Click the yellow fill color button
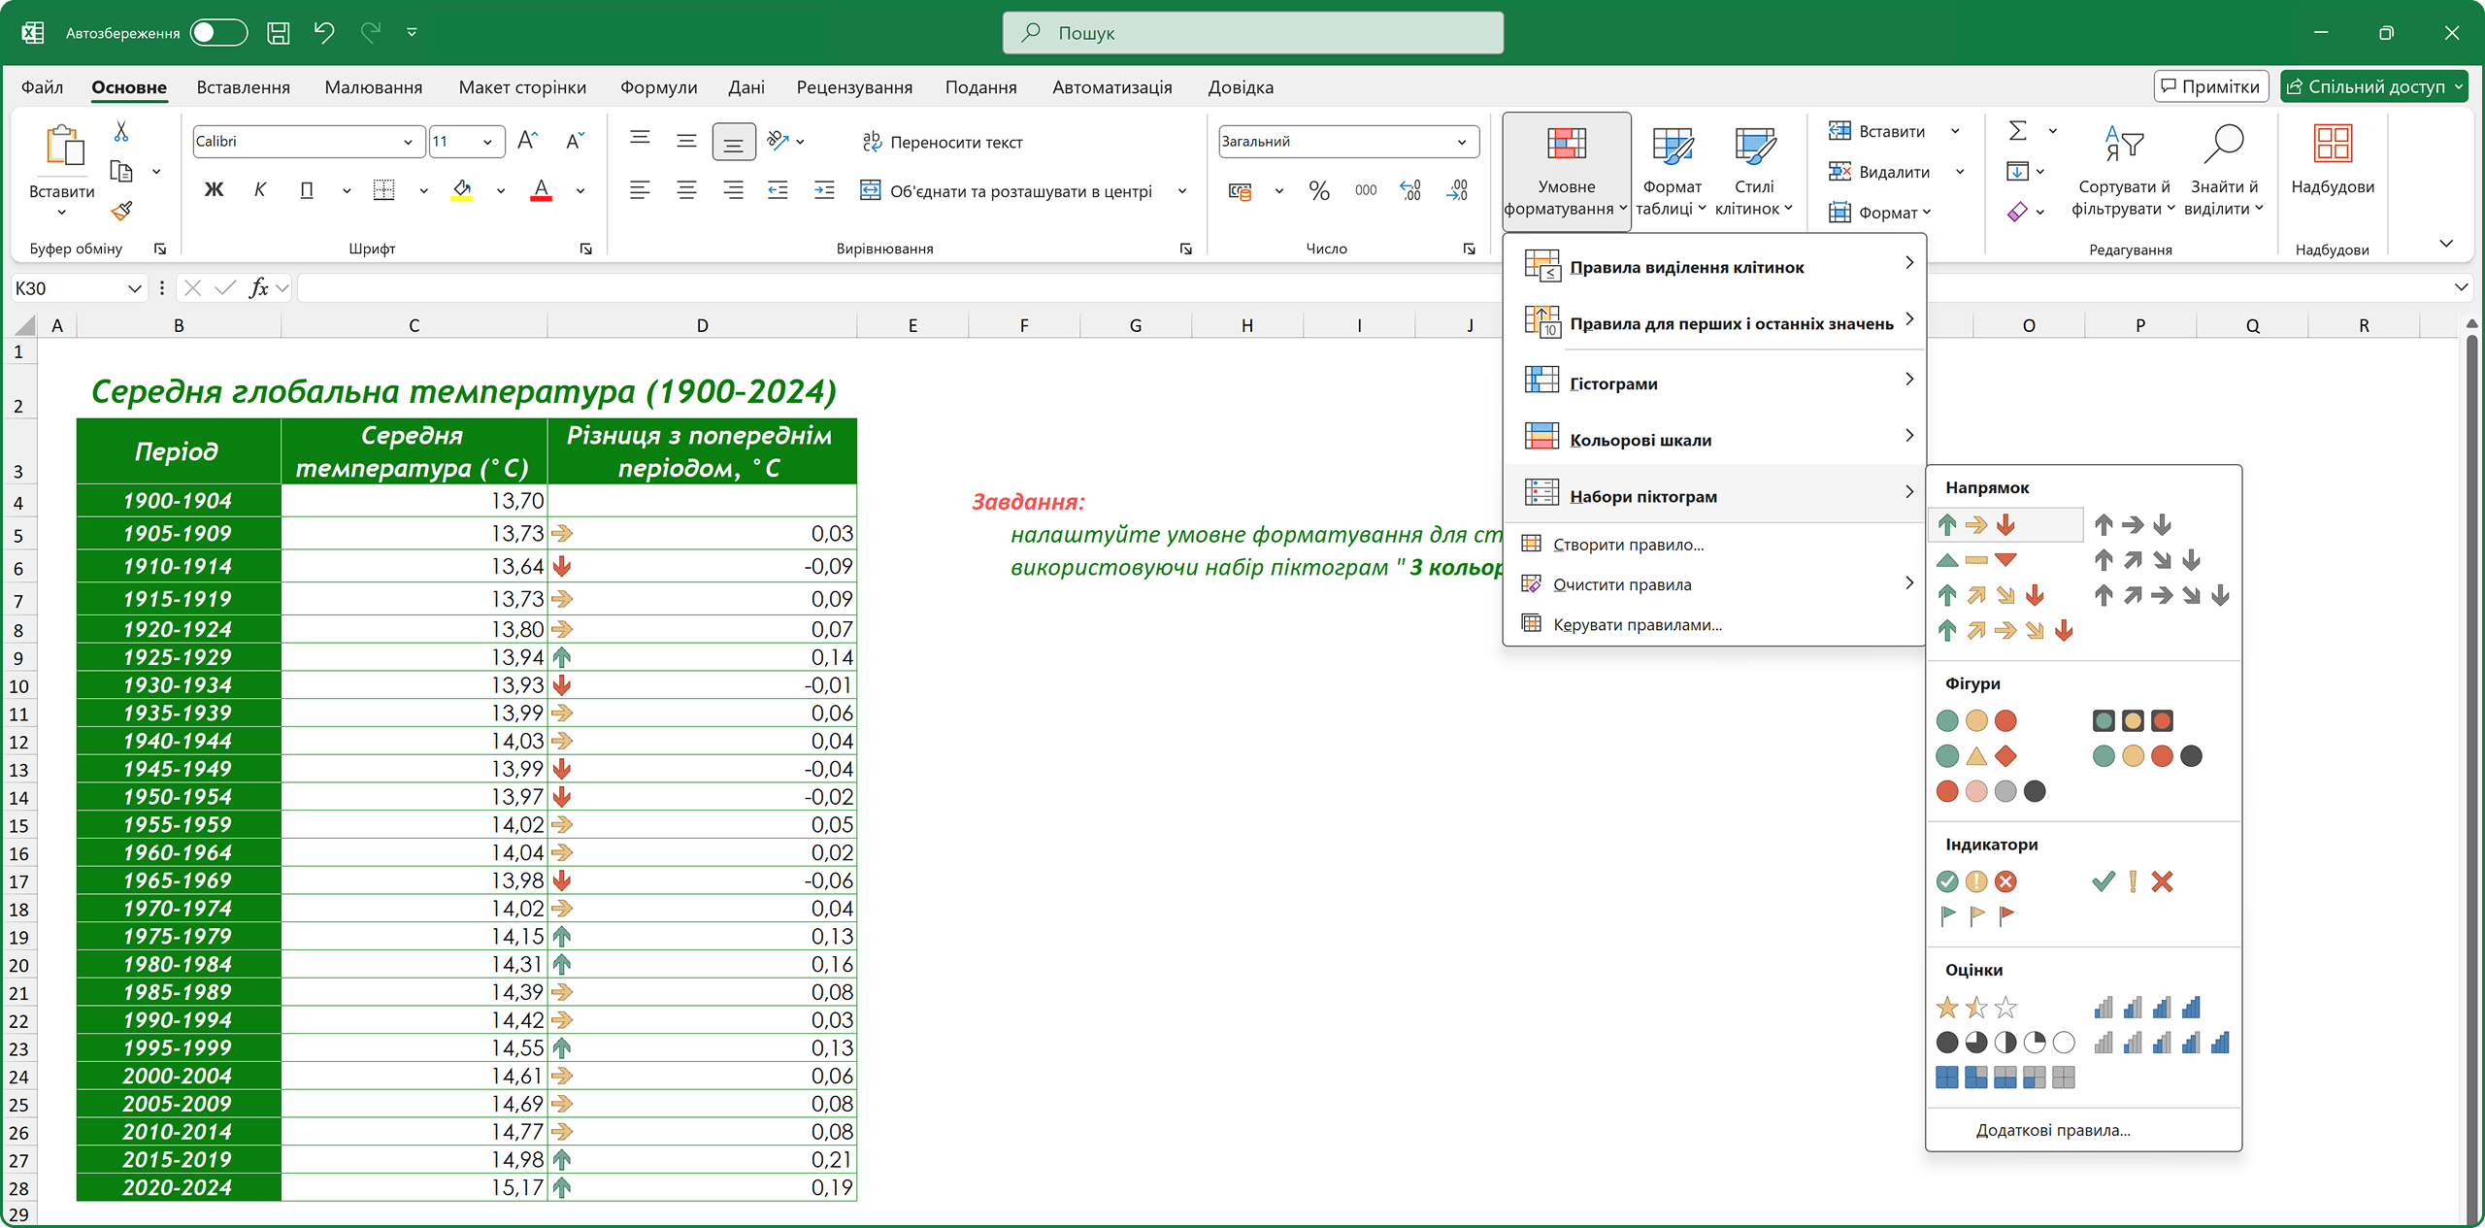The width and height of the screenshot is (2485, 1228). click(463, 190)
